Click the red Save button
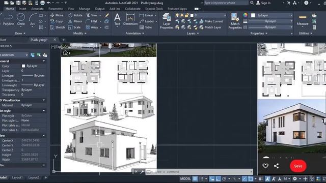Viewport: 326px width, 183px height. [x=298, y=166]
